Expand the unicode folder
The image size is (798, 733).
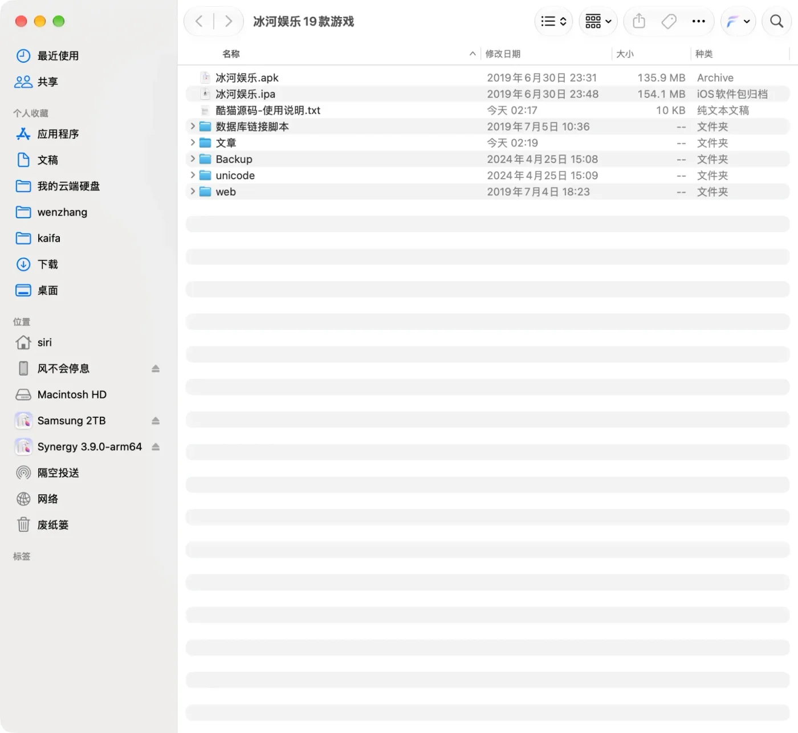193,175
